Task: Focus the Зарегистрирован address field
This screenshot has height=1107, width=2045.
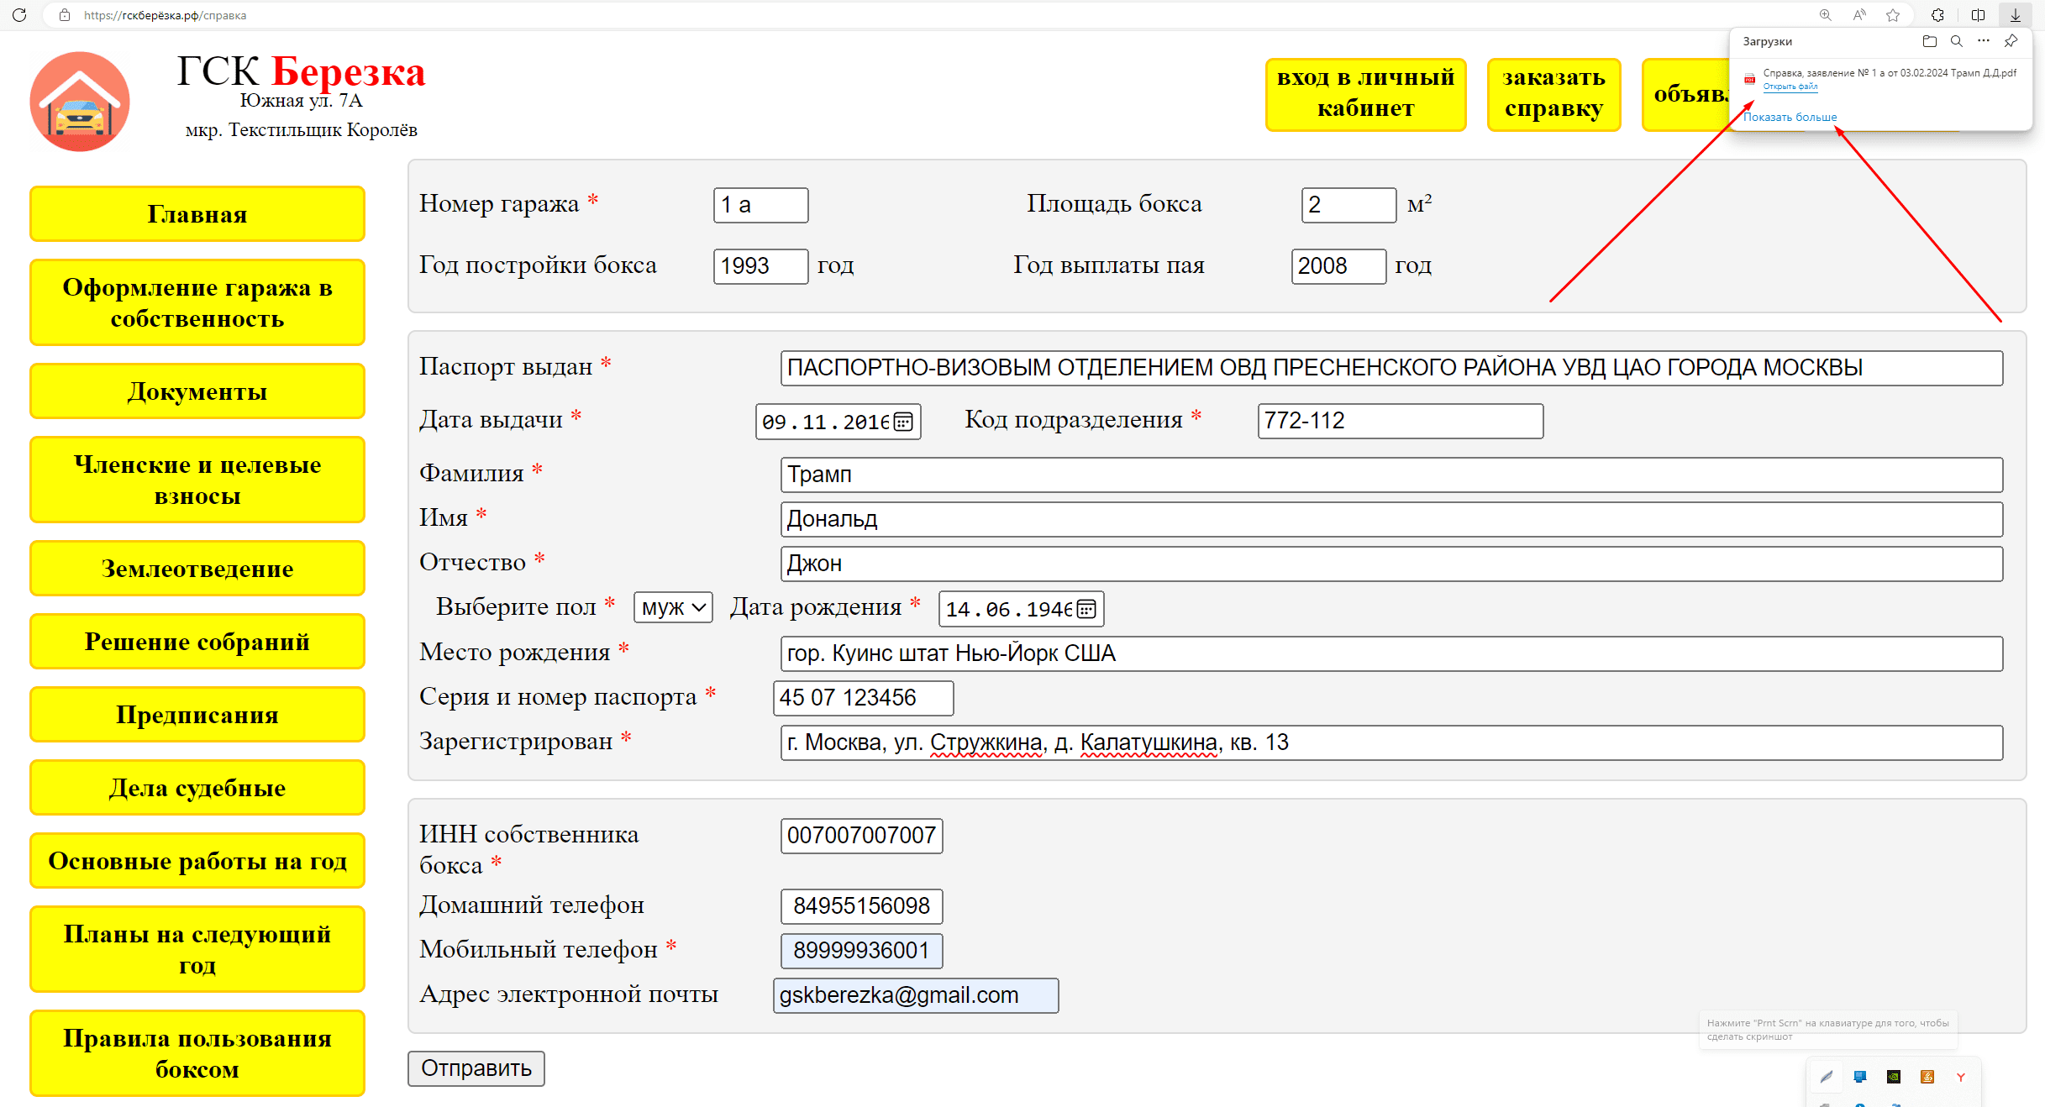Action: [x=1392, y=742]
